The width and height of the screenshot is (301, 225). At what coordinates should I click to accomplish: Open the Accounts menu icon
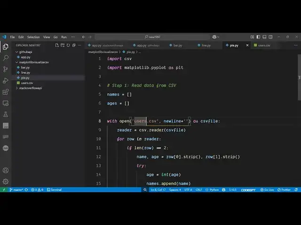[6, 170]
